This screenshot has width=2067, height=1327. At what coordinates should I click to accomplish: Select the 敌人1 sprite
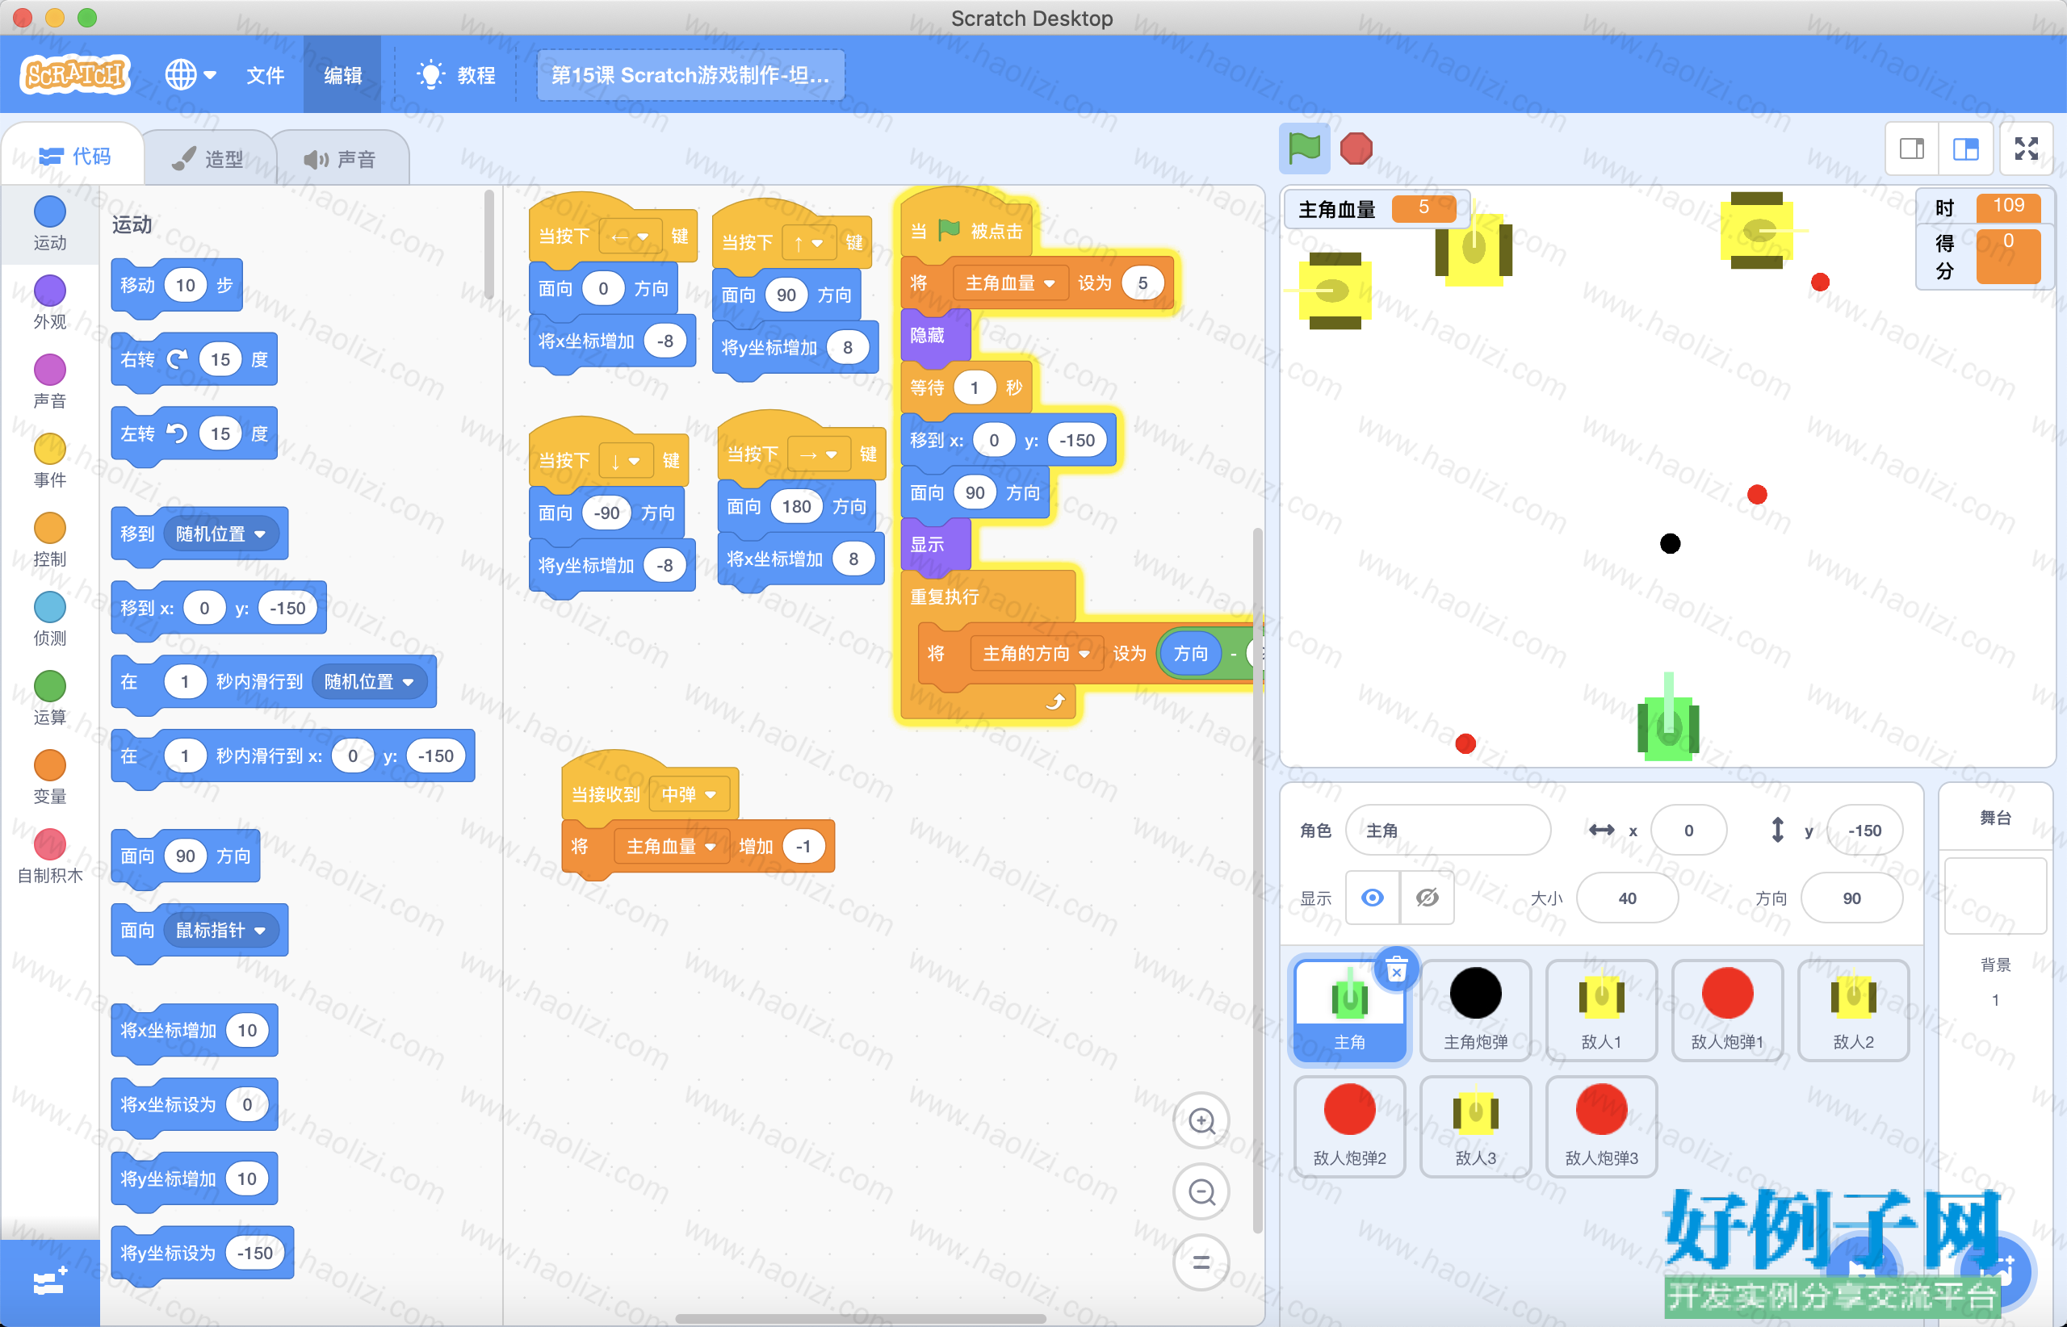click(1602, 1009)
